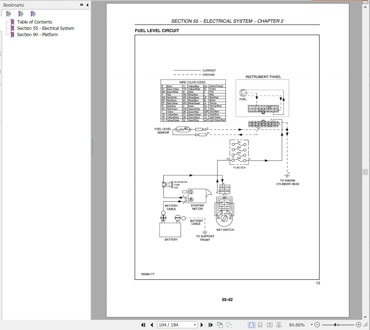Toggle continuous scrolling layout
Viewport: 370px width, 330px height.
pyautogui.click(x=260, y=325)
